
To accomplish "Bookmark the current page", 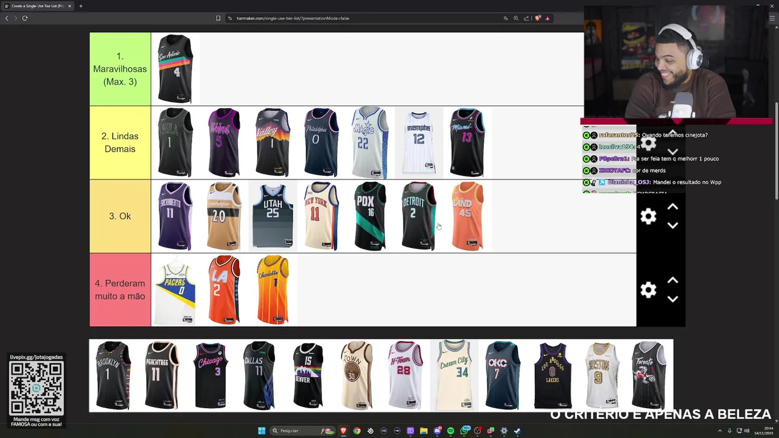I will (218, 18).
